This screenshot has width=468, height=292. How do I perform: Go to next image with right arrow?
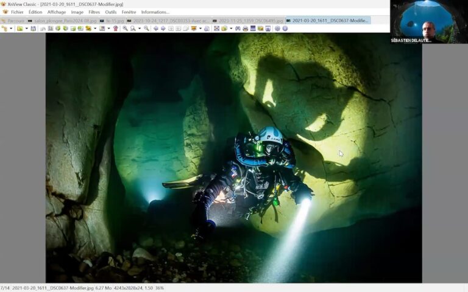click(x=163, y=29)
